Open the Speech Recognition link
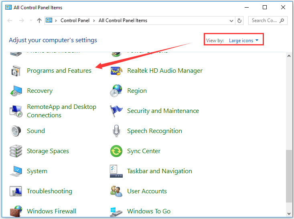This screenshot has width=294, height=219. (154, 131)
